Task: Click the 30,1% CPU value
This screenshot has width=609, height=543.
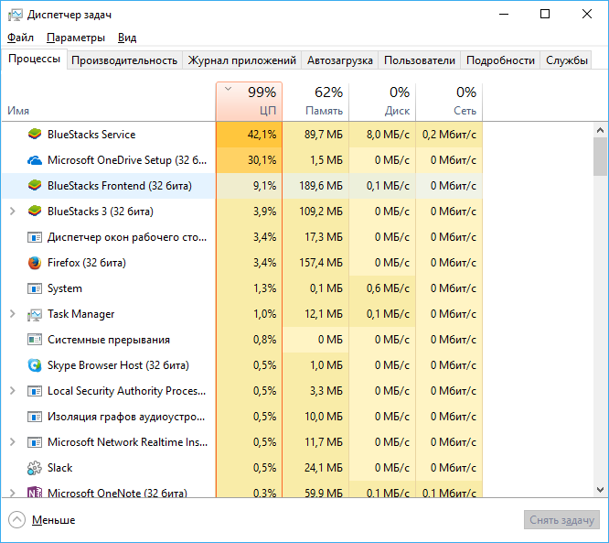Action: click(x=262, y=160)
